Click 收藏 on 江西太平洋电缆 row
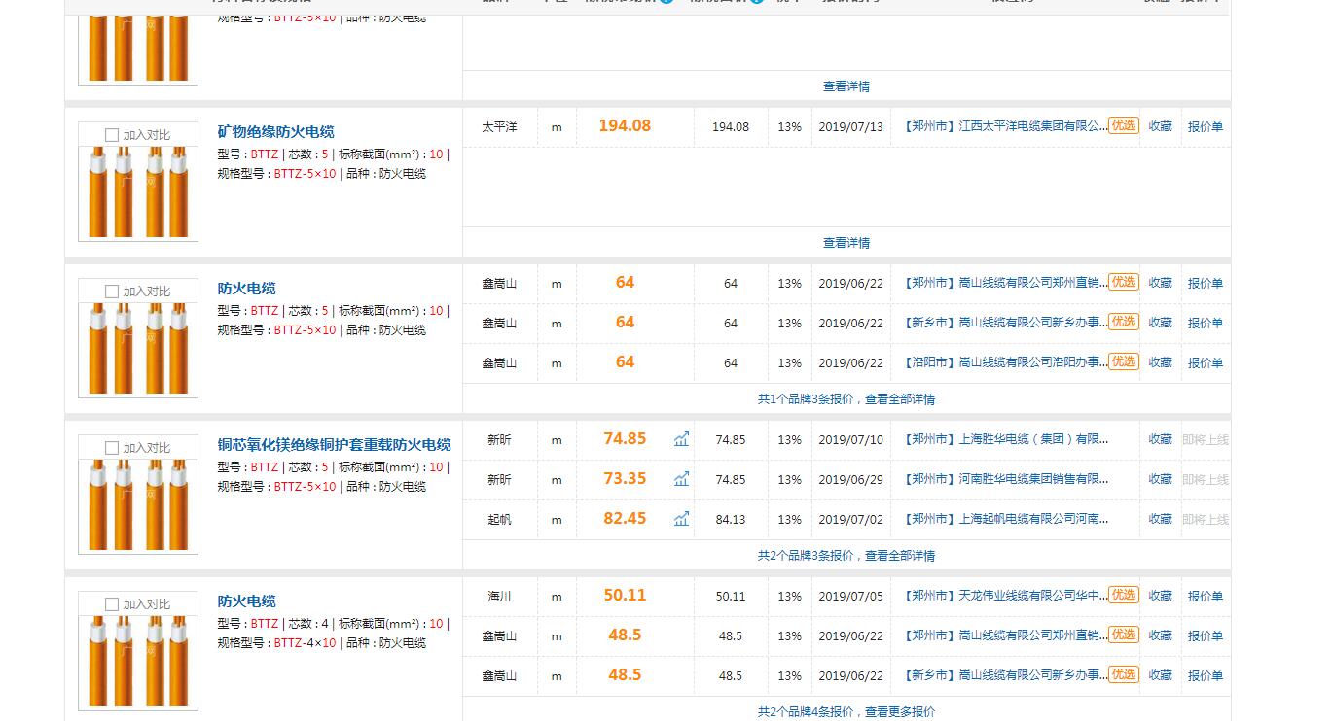Viewport: 1332px width, 721px height. (x=1160, y=126)
